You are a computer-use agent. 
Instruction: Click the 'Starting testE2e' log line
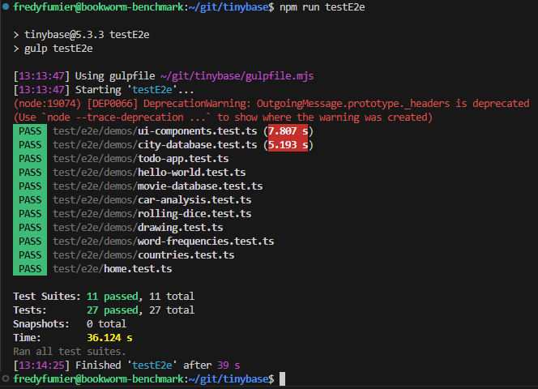tap(104, 90)
